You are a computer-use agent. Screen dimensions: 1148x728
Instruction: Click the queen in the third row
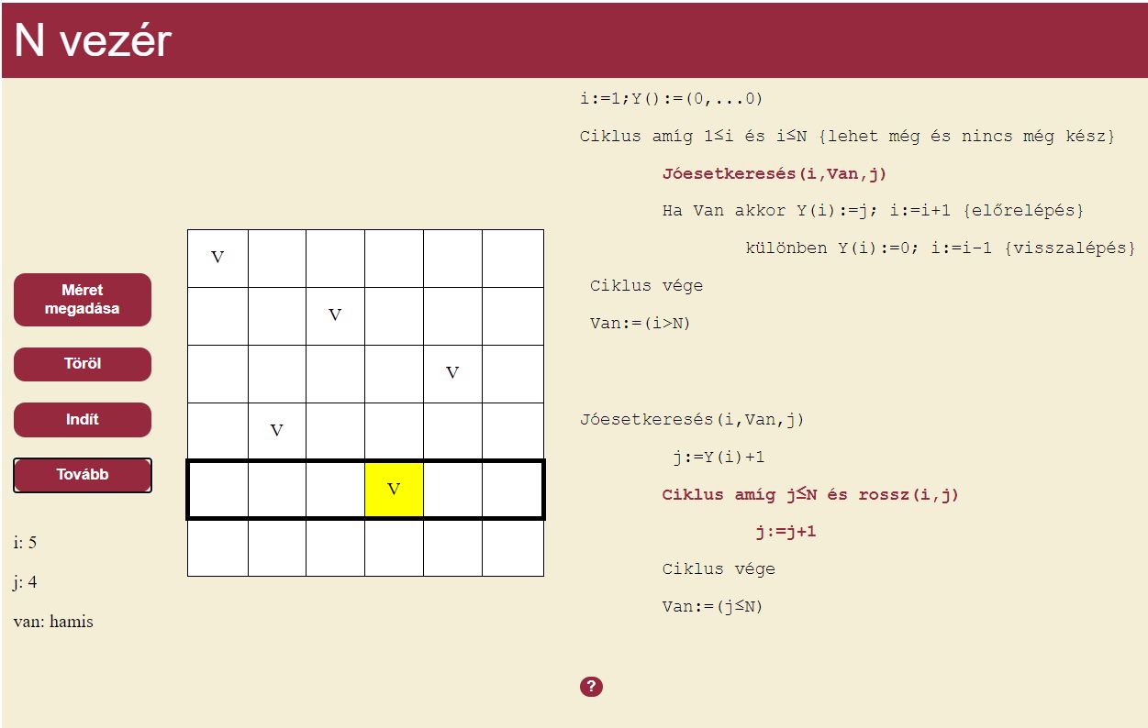(452, 373)
